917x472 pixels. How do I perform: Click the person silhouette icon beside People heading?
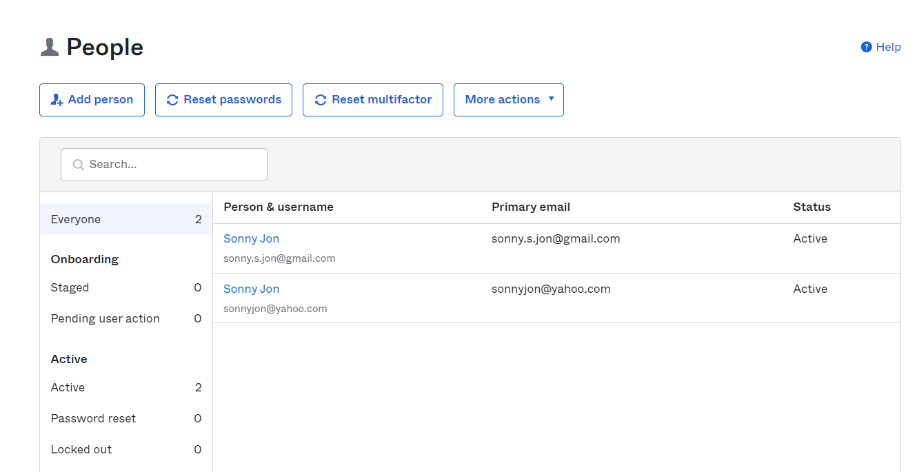(48, 46)
